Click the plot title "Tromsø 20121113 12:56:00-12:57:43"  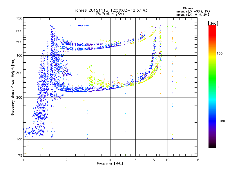pyautogui.click(x=110, y=10)
